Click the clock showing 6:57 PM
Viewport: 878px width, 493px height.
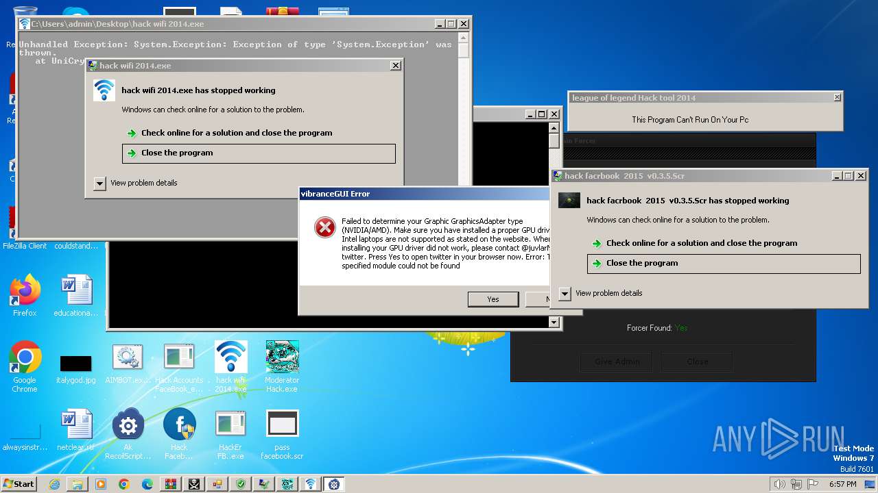point(842,484)
